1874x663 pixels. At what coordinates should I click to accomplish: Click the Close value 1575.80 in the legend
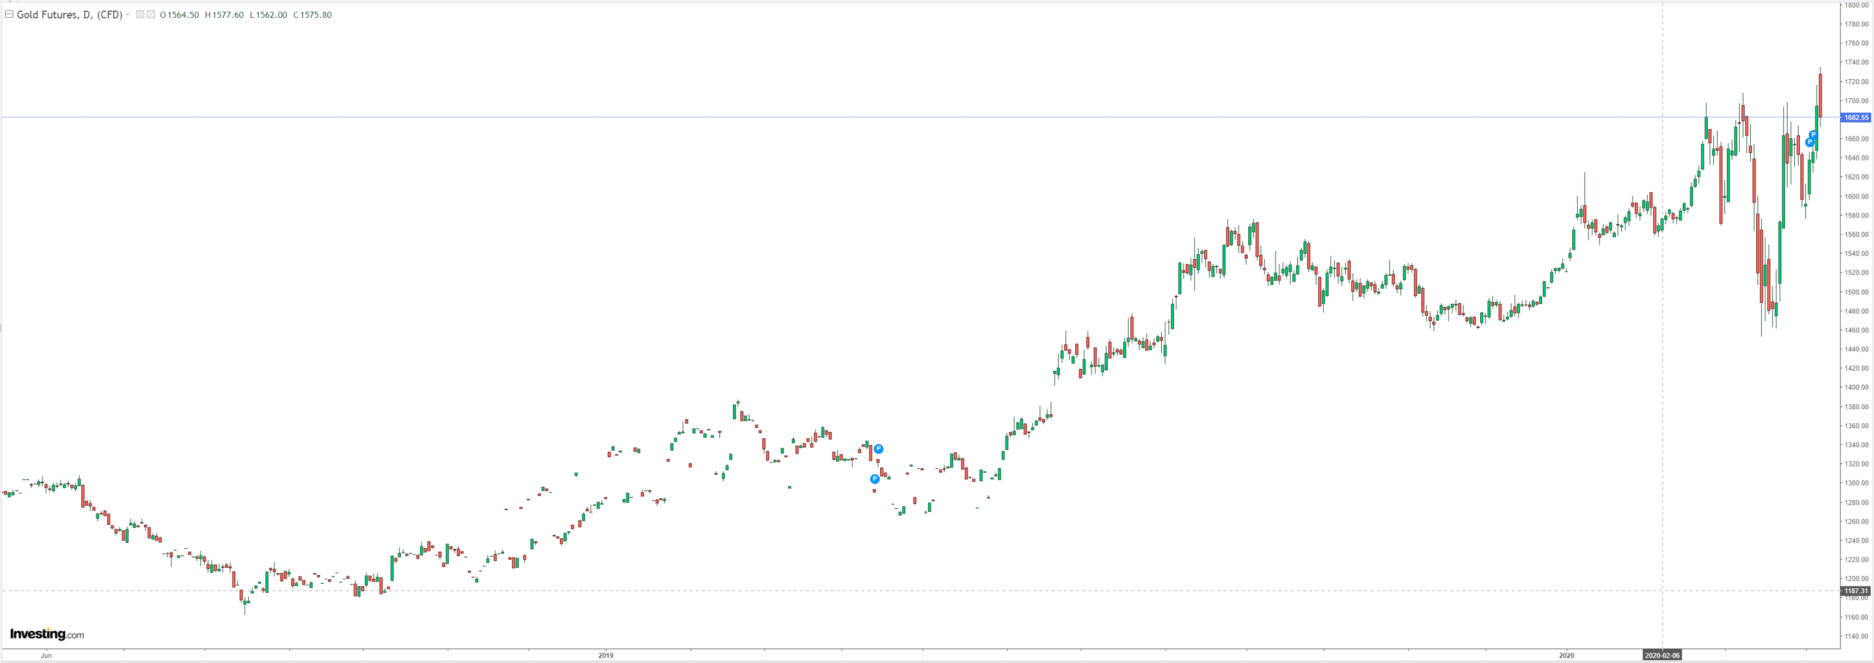(316, 14)
